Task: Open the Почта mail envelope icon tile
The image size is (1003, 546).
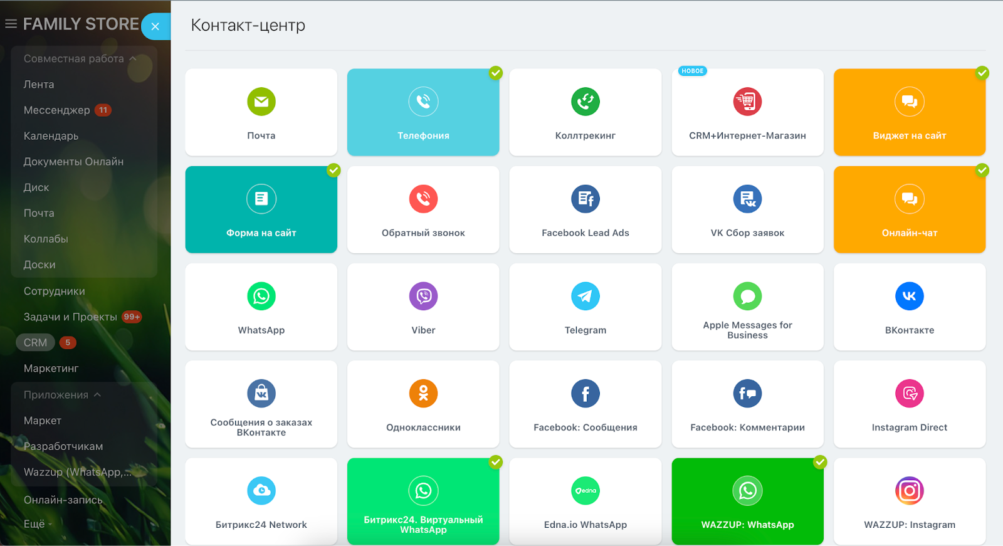Action: click(x=261, y=102)
